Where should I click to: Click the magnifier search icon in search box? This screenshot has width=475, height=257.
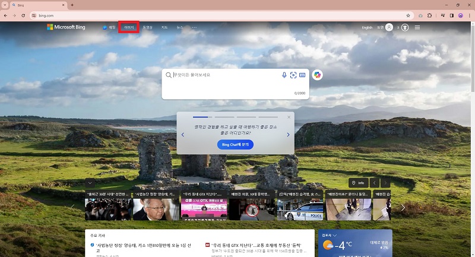click(169, 75)
